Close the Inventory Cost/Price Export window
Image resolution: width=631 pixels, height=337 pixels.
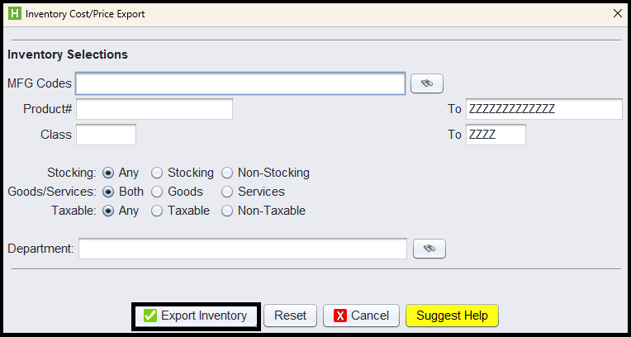point(617,13)
